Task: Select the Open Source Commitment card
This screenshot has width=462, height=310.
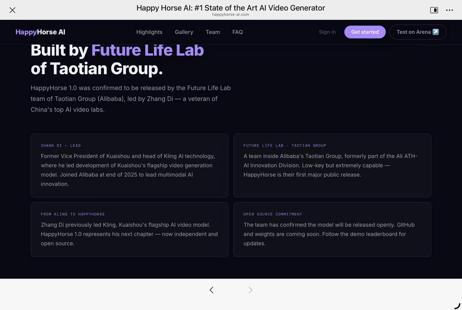Action: pyautogui.click(x=332, y=230)
